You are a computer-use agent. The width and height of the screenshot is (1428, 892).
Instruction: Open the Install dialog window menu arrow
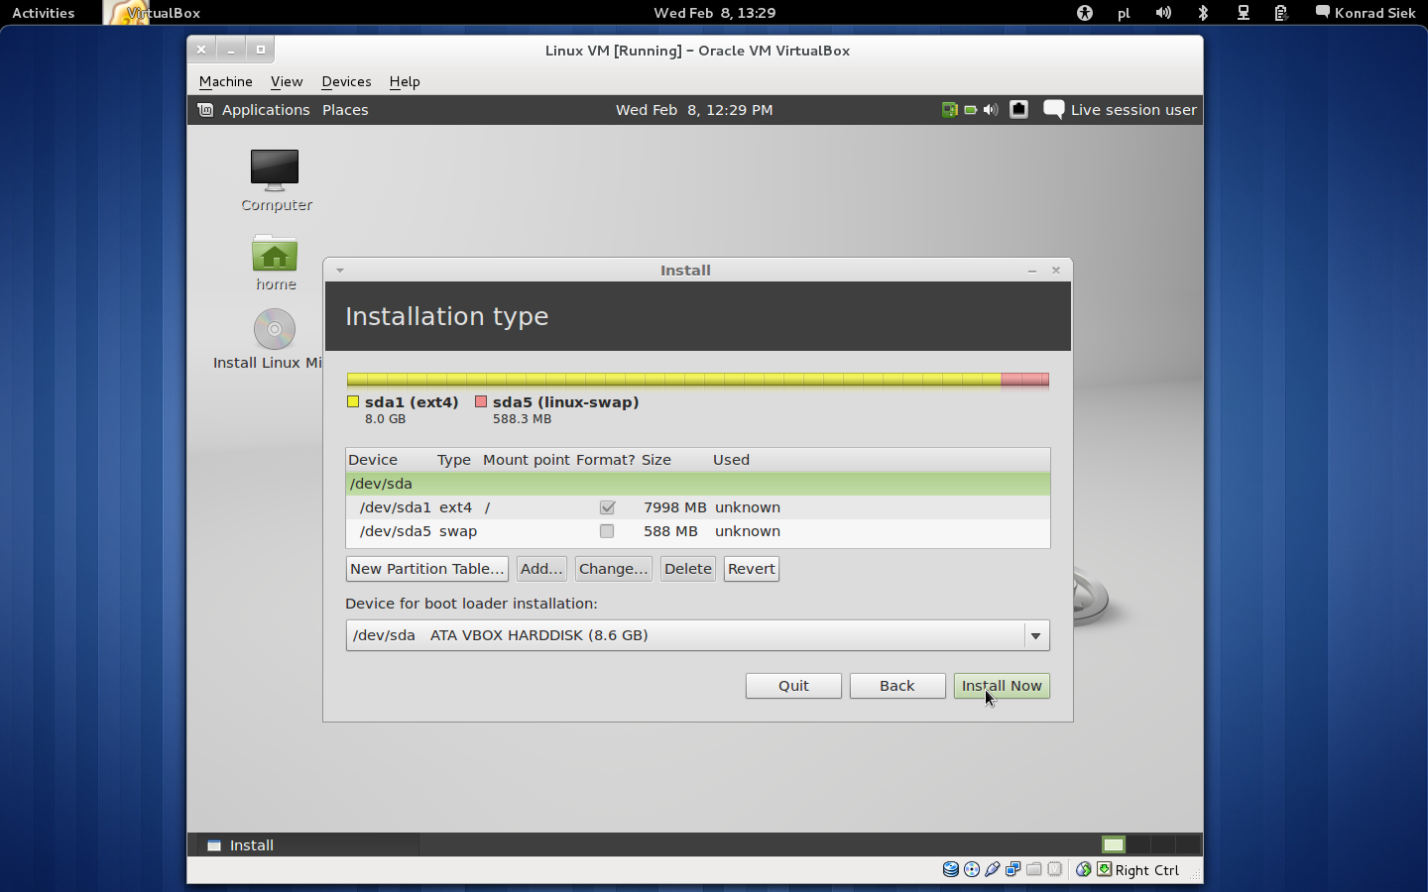[339, 270]
